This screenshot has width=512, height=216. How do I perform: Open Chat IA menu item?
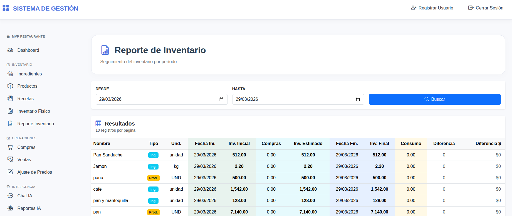(25, 196)
